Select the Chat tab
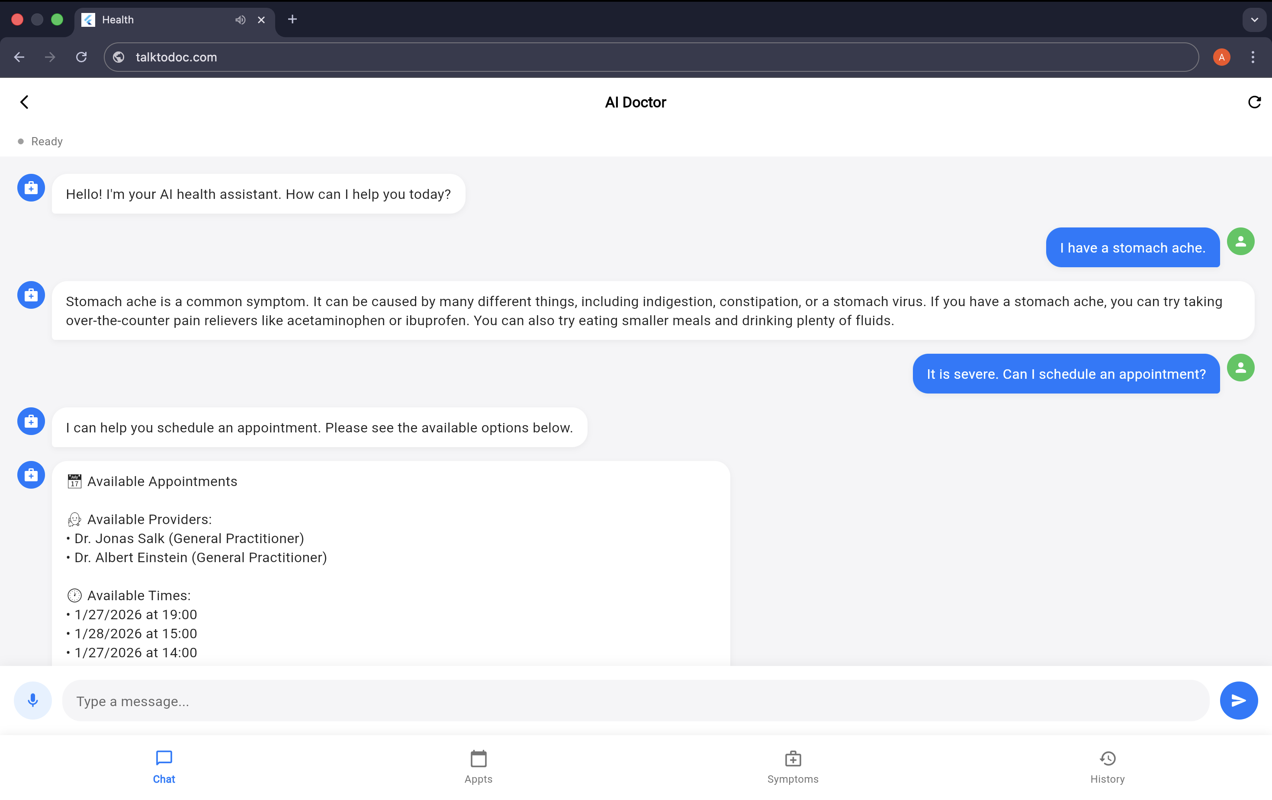The height and width of the screenshot is (800, 1272). tap(164, 767)
